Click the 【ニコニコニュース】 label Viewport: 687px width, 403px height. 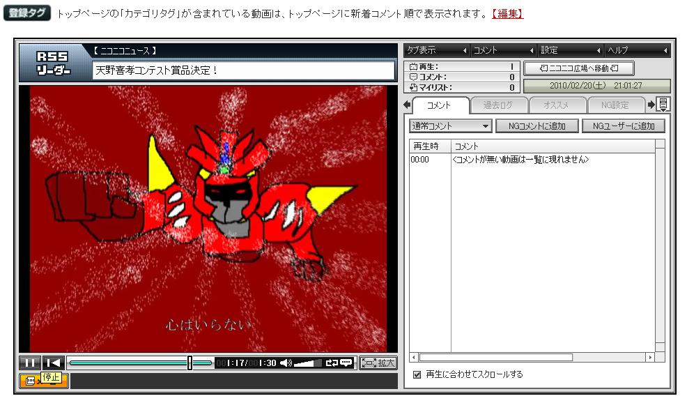(x=125, y=51)
